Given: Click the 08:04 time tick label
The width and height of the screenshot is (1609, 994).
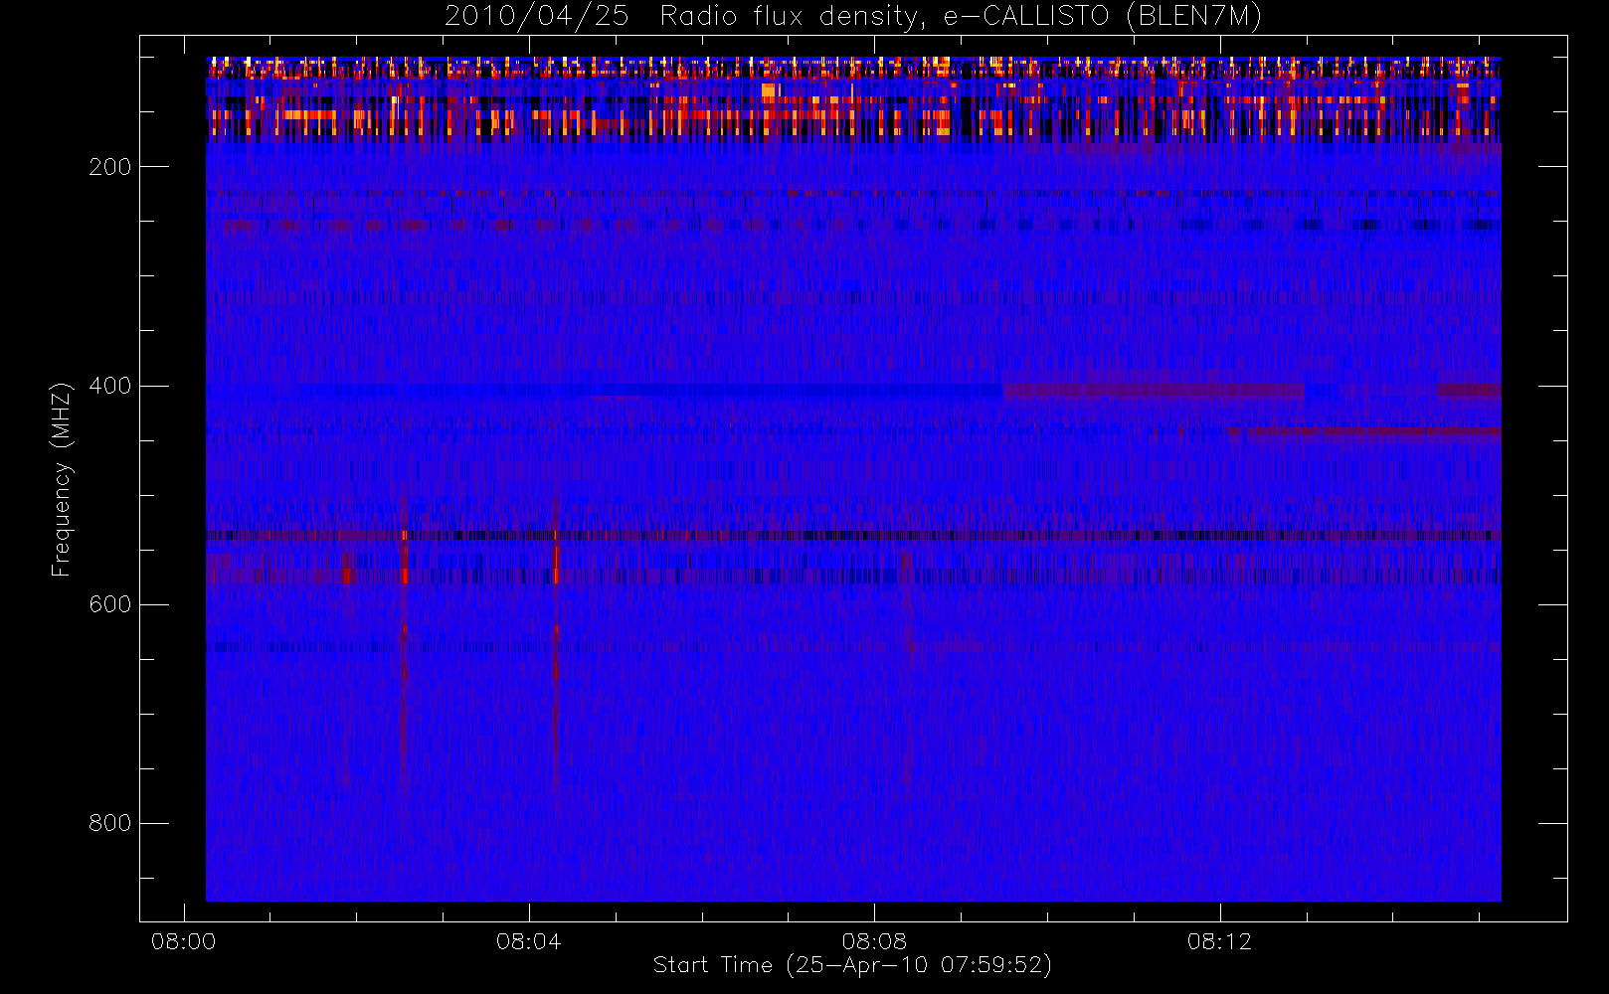Looking at the screenshot, I should click(528, 941).
